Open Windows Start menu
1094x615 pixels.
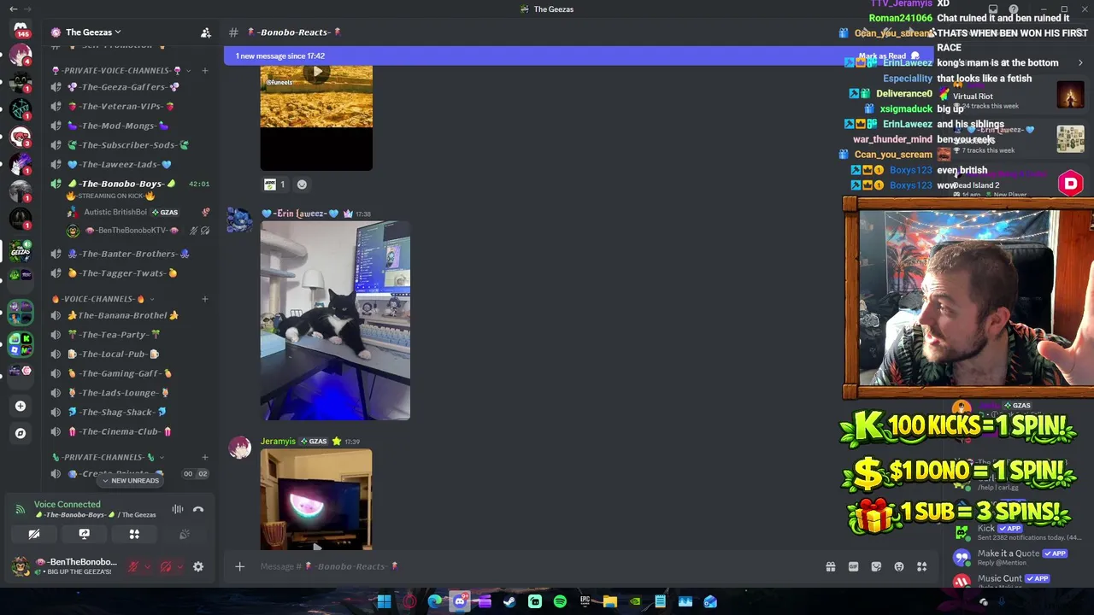click(384, 602)
